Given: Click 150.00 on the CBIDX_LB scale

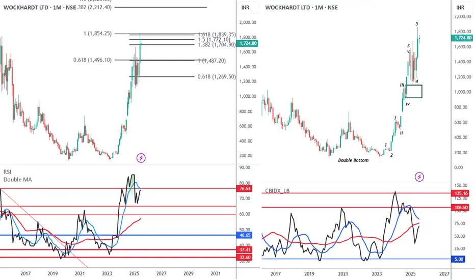Looking at the screenshot, I should 461,185.
